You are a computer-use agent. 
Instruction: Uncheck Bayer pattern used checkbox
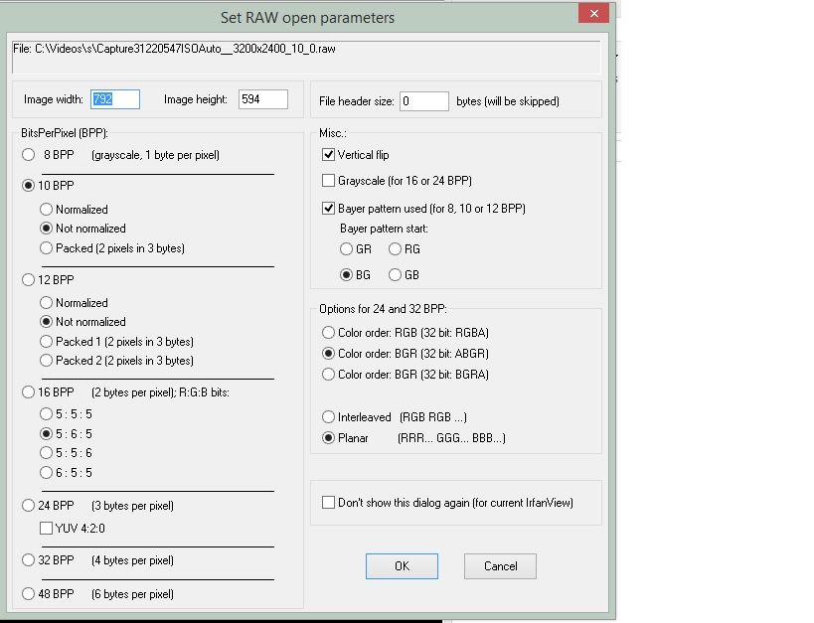coord(329,209)
